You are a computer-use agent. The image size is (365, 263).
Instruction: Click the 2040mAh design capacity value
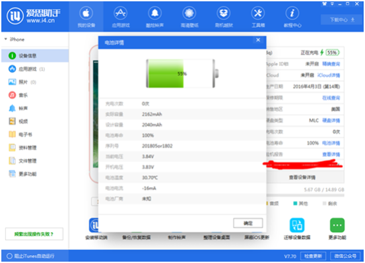click(152, 125)
